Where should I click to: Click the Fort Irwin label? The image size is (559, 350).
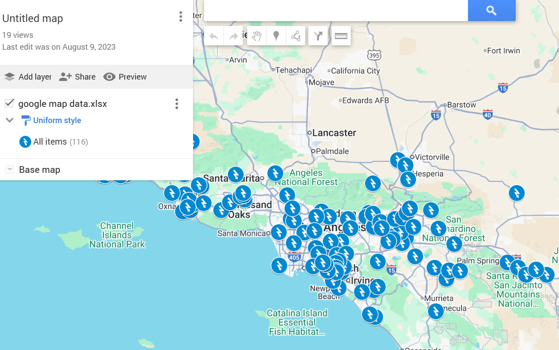[x=504, y=51]
